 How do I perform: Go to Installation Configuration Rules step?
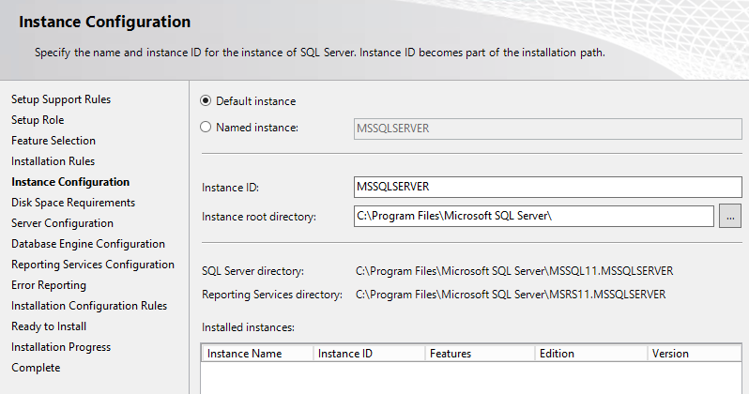(x=89, y=306)
